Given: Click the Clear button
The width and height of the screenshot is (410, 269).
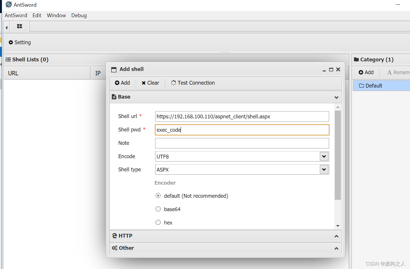Looking at the screenshot, I should (150, 83).
